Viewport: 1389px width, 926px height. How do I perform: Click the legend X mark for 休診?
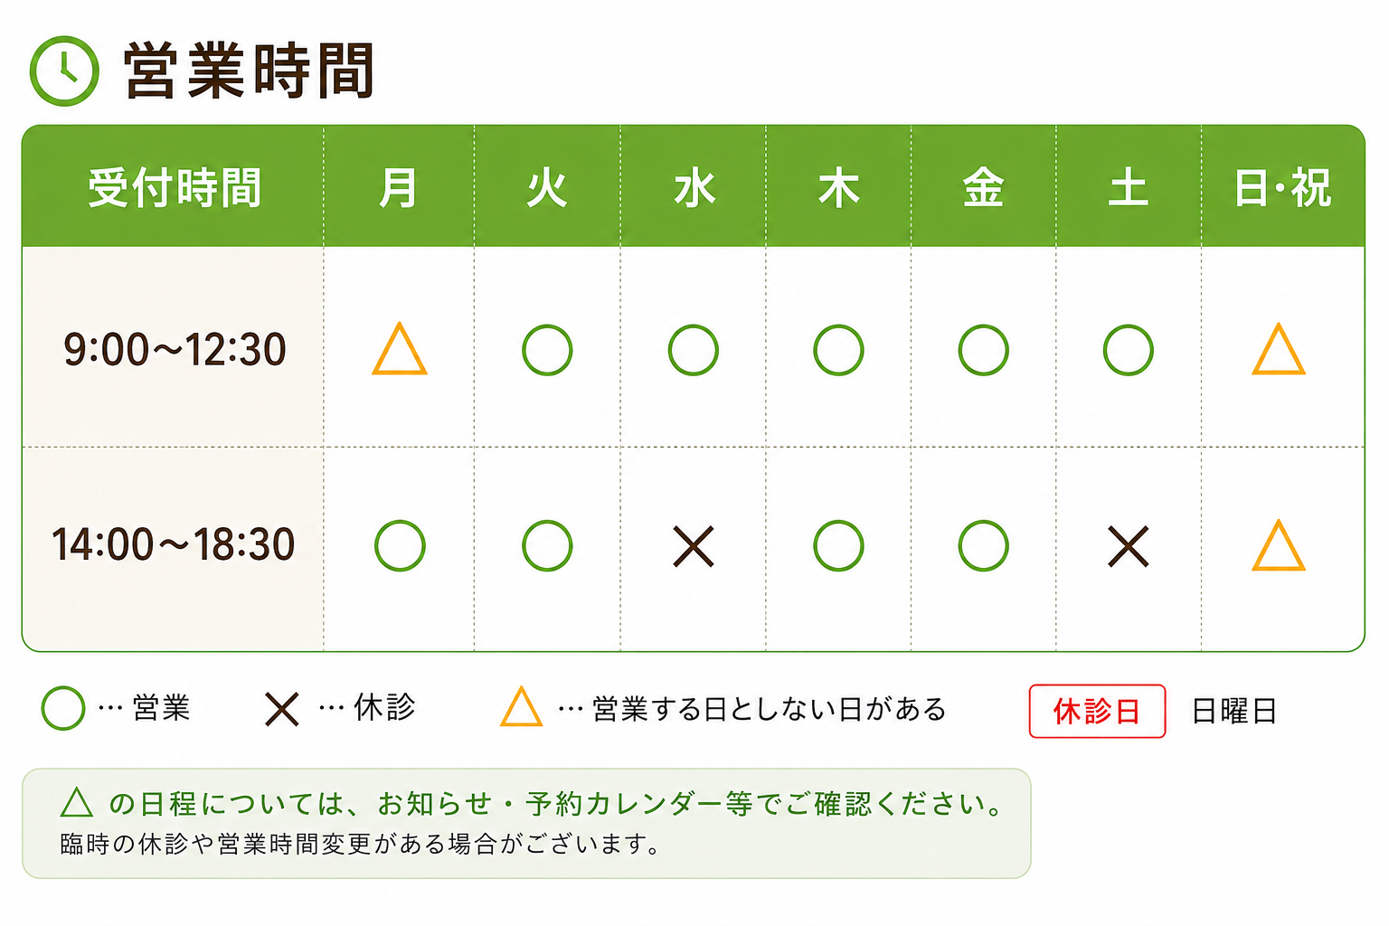pyautogui.click(x=282, y=709)
